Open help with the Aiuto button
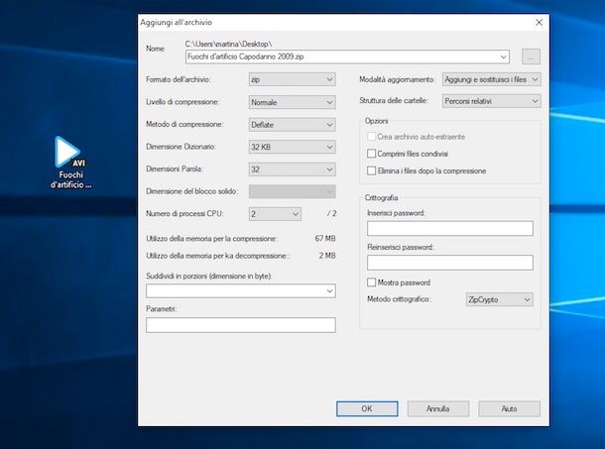The image size is (605, 449). coord(510,409)
